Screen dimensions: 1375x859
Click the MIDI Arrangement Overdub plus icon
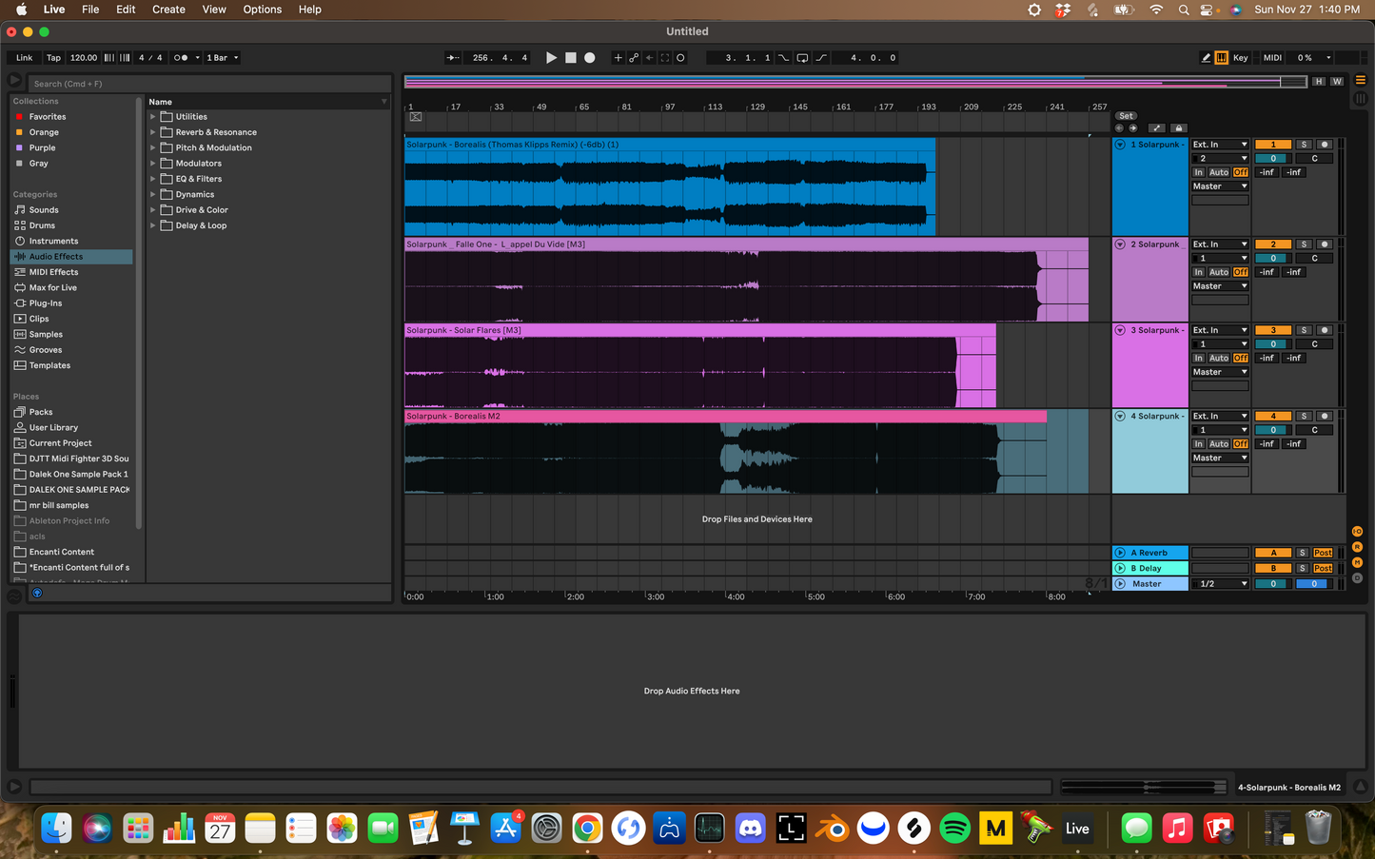point(618,58)
